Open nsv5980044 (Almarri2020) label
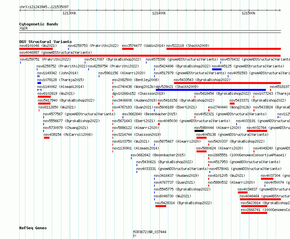 tap(218, 128)
